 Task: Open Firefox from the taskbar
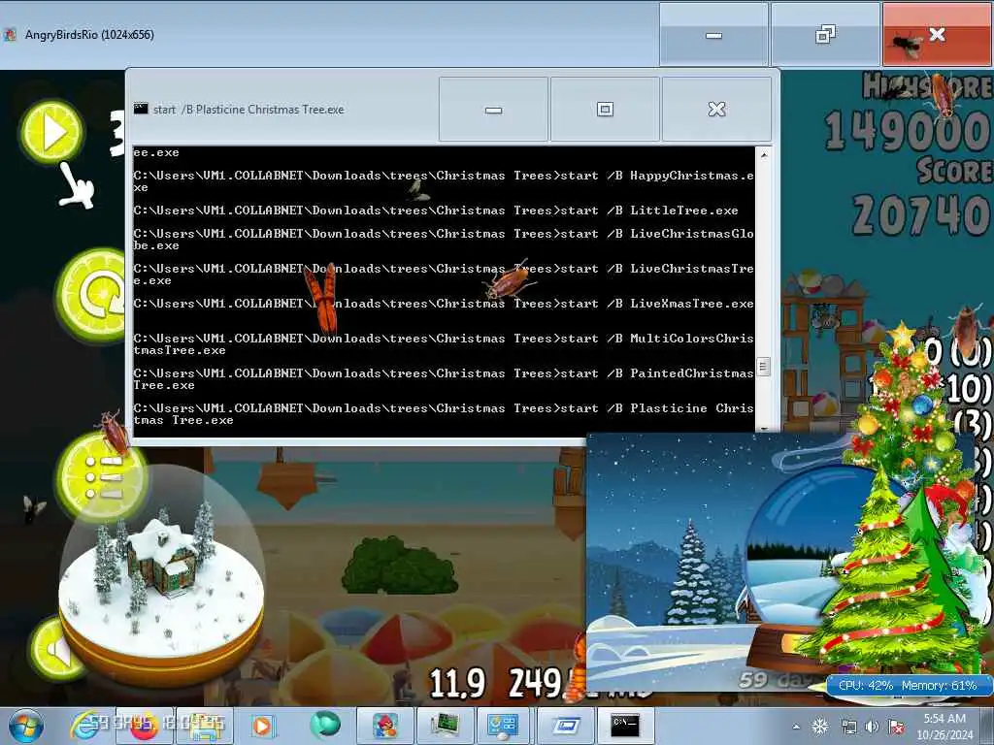point(145,726)
